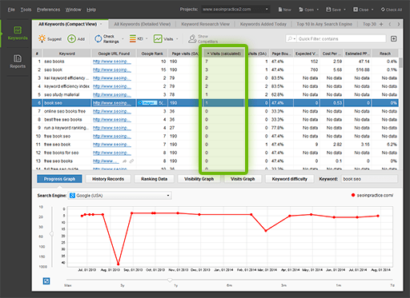Open the History Records panel
This screenshot has width=410, height=298.
point(108,179)
